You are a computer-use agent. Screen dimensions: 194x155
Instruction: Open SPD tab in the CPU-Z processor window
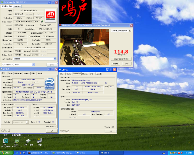pos(33,73)
